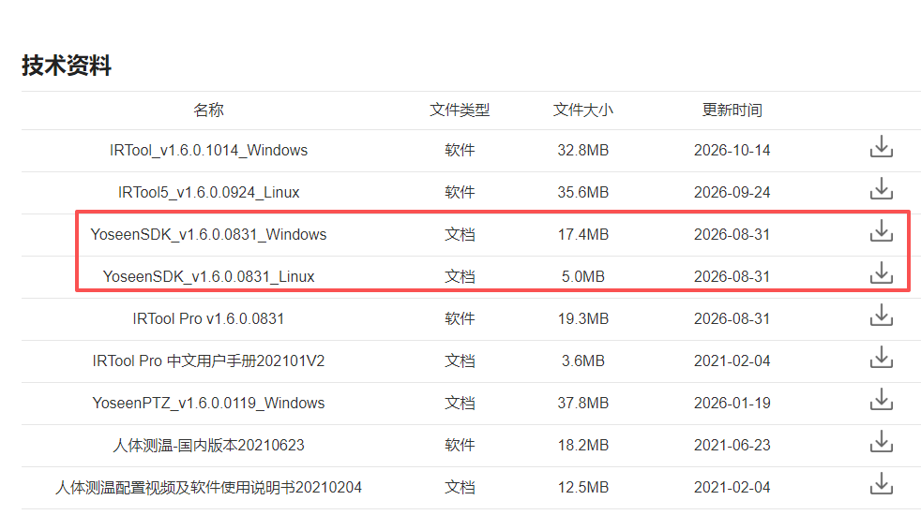Click download icon for 人体测温-国内版本20210623
This screenshot has width=921, height=515.
click(x=881, y=442)
